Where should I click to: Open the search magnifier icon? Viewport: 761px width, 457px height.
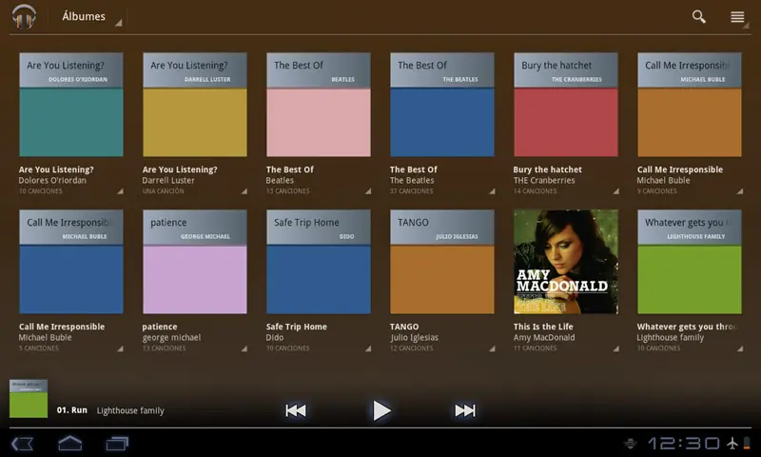tap(699, 16)
